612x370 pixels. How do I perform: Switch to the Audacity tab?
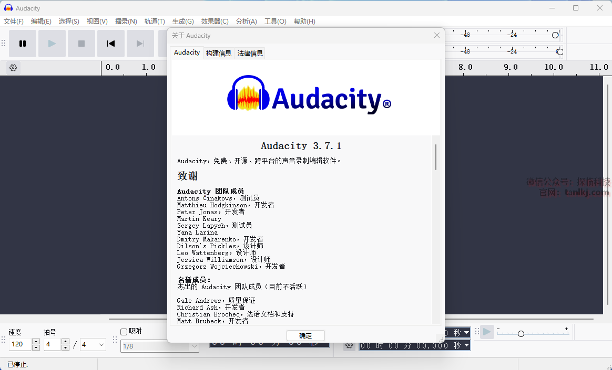click(x=187, y=52)
